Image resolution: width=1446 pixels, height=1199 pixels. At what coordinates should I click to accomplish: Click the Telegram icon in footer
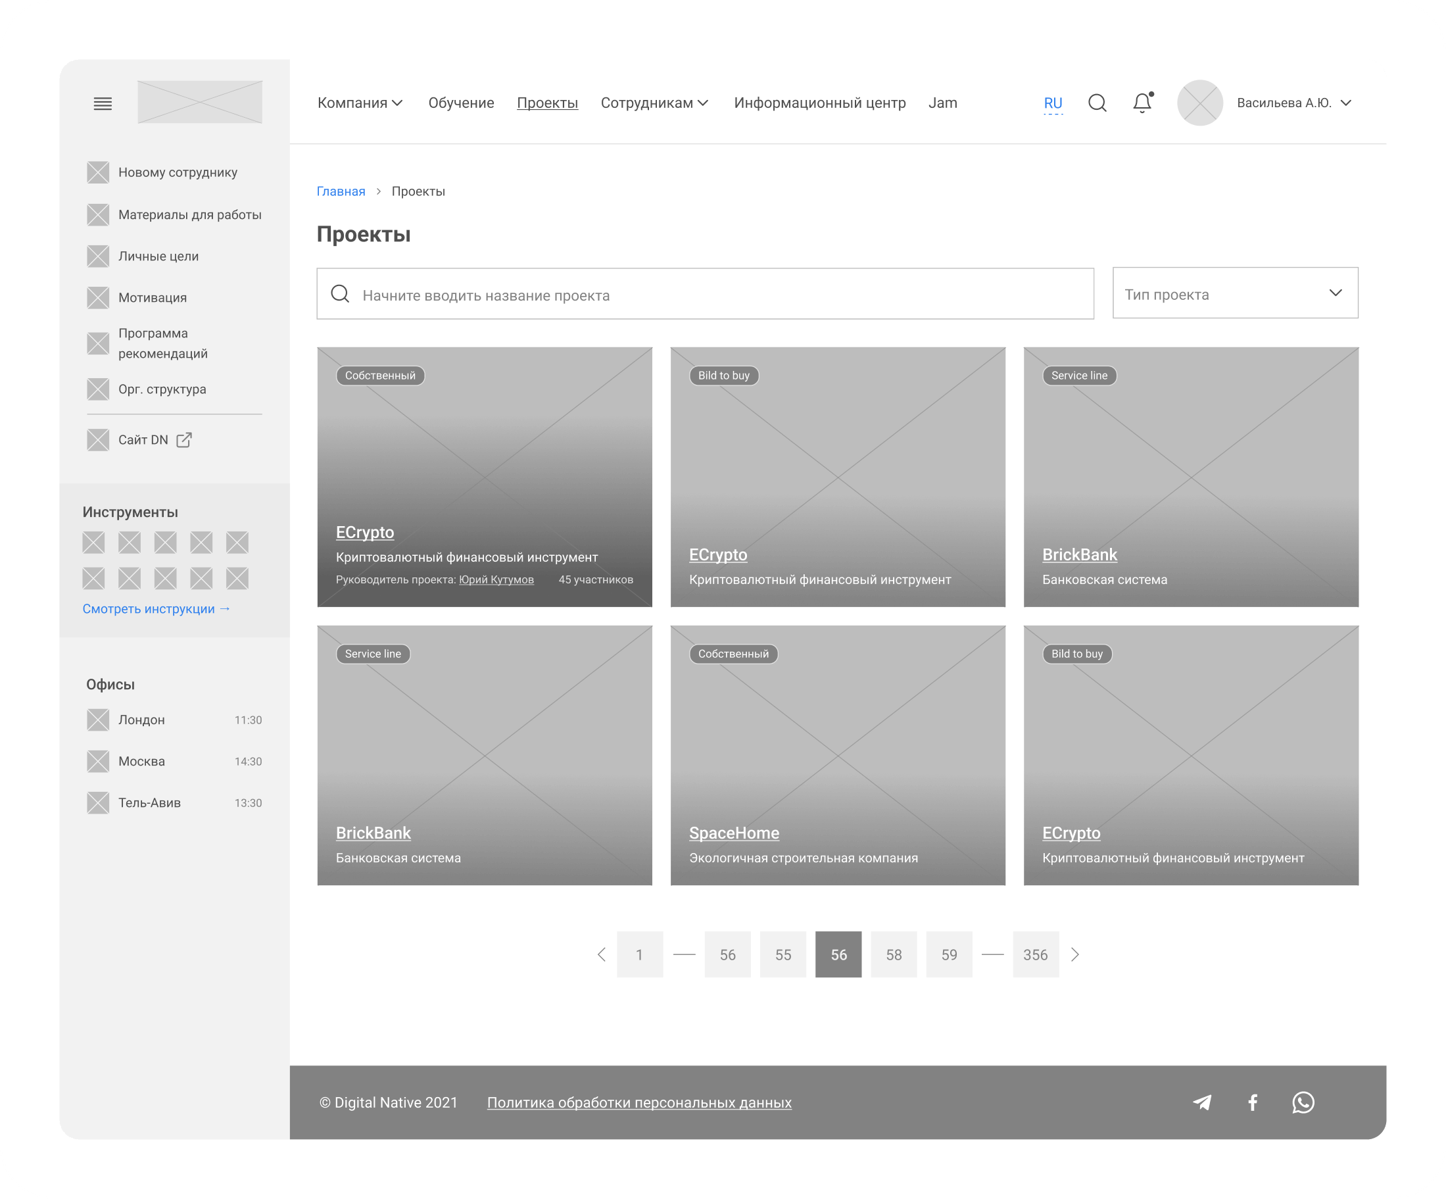[x=1202, y=1102]
